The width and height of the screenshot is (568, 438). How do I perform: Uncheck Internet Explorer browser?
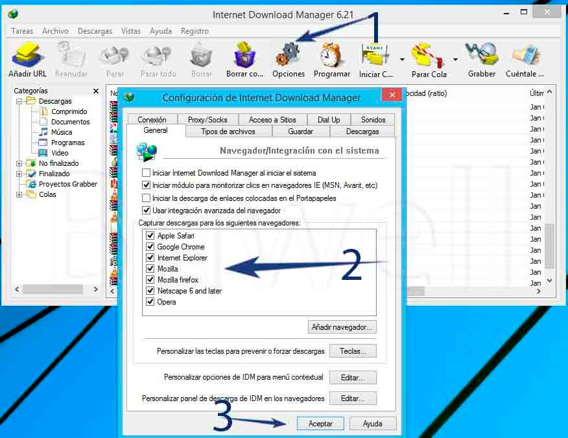pyautogui.click(x=150, y=258)
